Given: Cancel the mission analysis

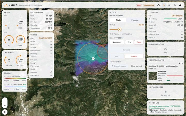Looking at the screenshot, I should [x=134, y=56].
